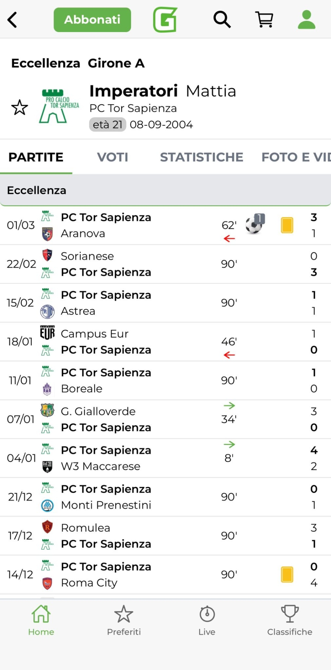Click the Abbonati subscribe button
This screenshot has height=670, width=331.
92,20
